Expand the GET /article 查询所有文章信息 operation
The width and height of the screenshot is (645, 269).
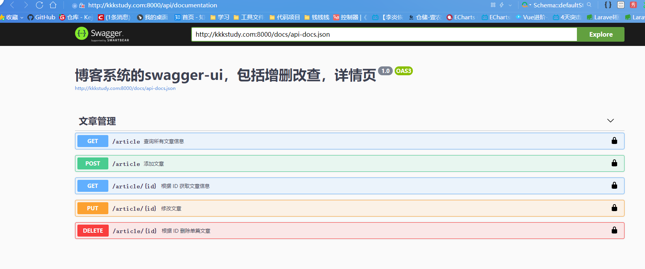(x=350, y=141)
